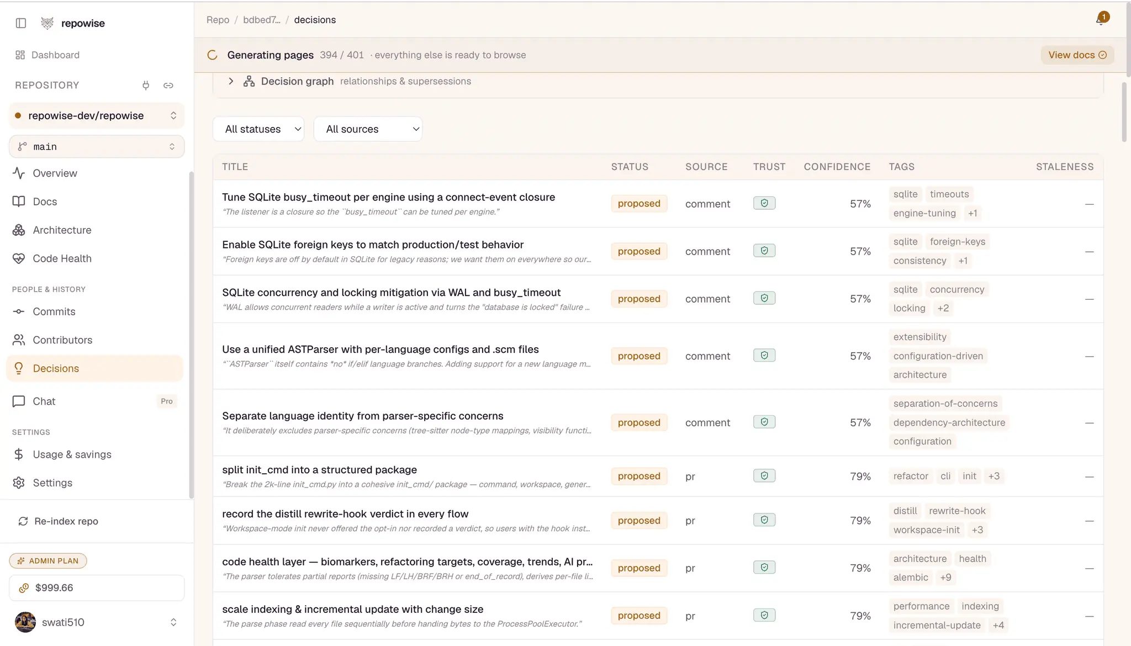Click the repowise owl logo
Screen dimensions: 1131x646
point(47,23)
